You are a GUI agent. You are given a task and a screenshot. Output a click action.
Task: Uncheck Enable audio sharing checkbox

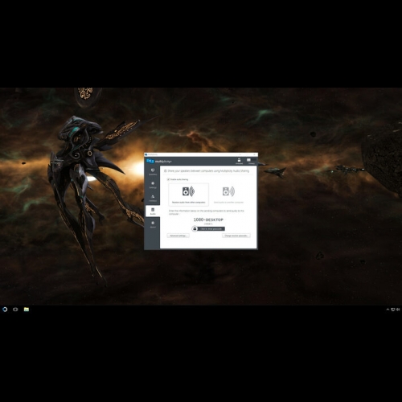click(168, 179)
